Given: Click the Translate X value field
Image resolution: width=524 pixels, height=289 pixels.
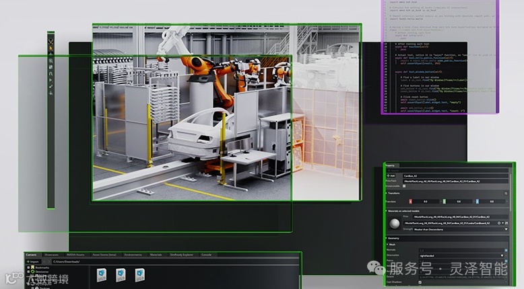Looking at the screenshot, I should 426,202.
